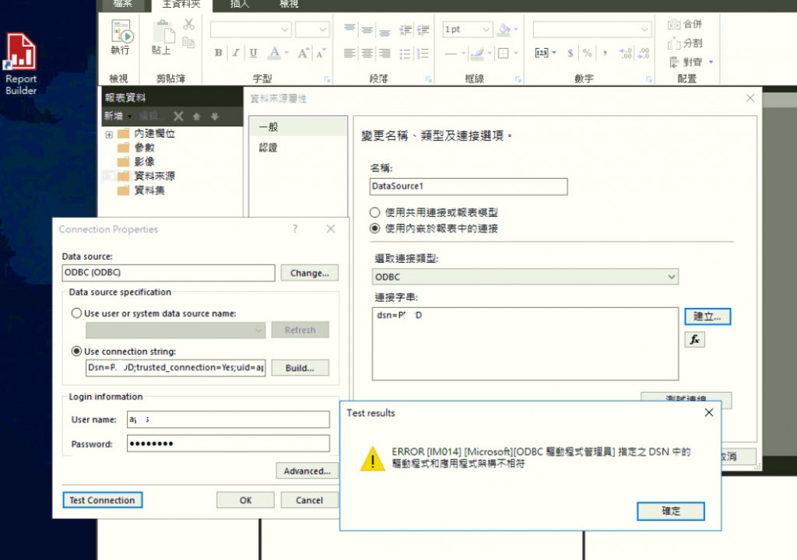Open the 新增 (New) dropdown in Report Data
797x560 pixels.
(x=118, y=117)
